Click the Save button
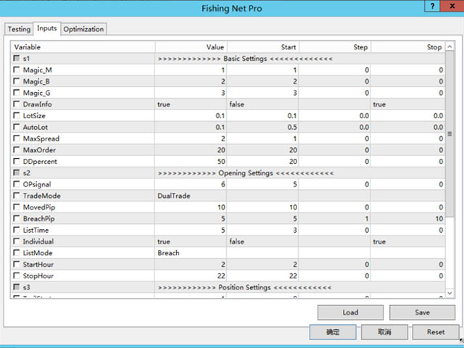The image size is (464, 348). click(422, 312)
